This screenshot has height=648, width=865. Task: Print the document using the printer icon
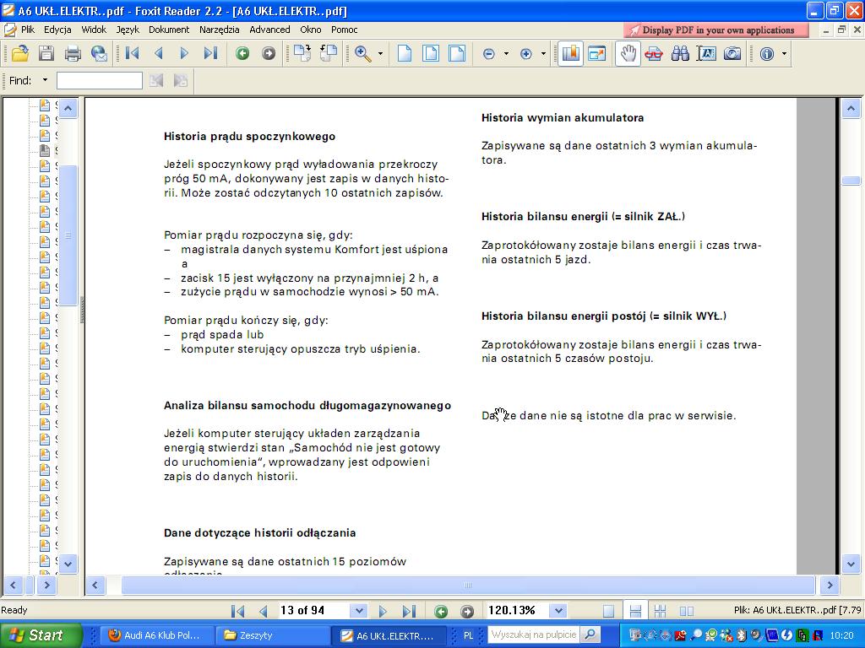click(x=73, y=53)
